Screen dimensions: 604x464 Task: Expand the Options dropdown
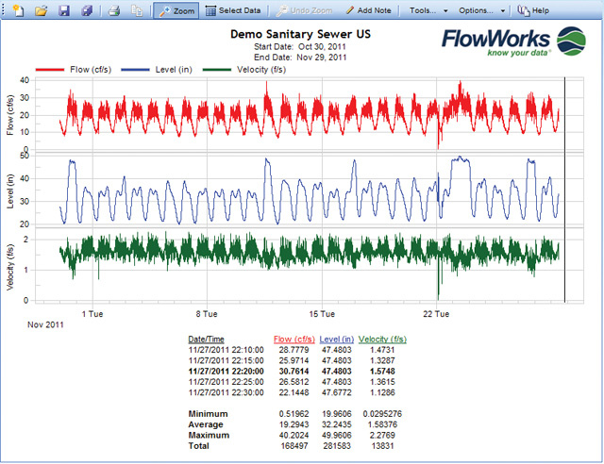pos(481,9)
